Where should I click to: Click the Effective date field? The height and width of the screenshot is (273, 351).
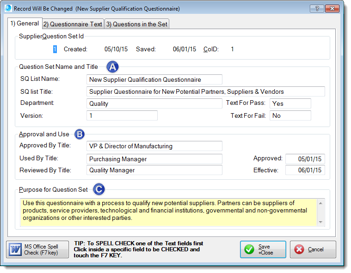[305, 170]
